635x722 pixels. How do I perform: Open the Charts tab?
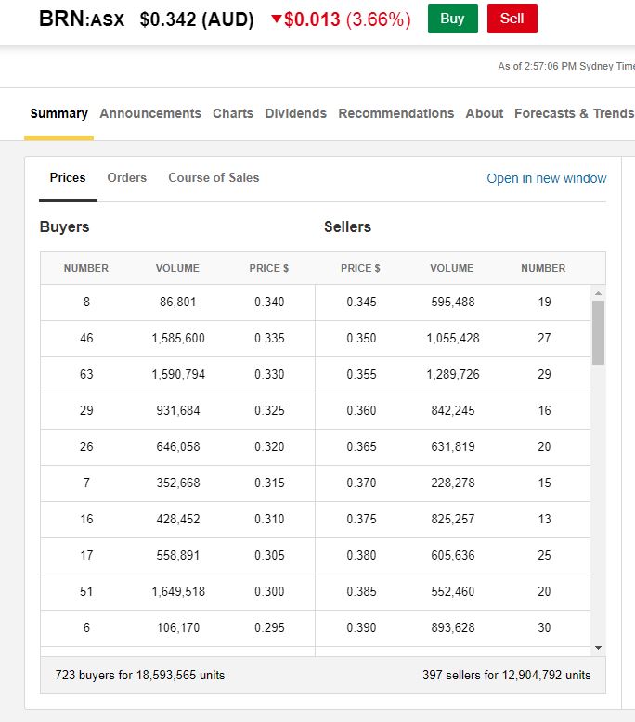pos(233,113)
